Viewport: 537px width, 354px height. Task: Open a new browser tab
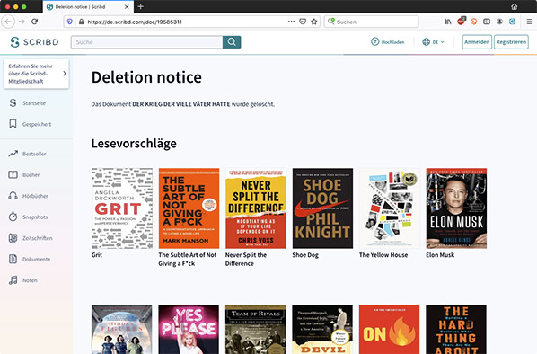(x=140, y=6)
